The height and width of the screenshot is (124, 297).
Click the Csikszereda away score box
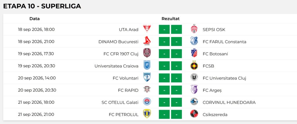click(177, 114)
